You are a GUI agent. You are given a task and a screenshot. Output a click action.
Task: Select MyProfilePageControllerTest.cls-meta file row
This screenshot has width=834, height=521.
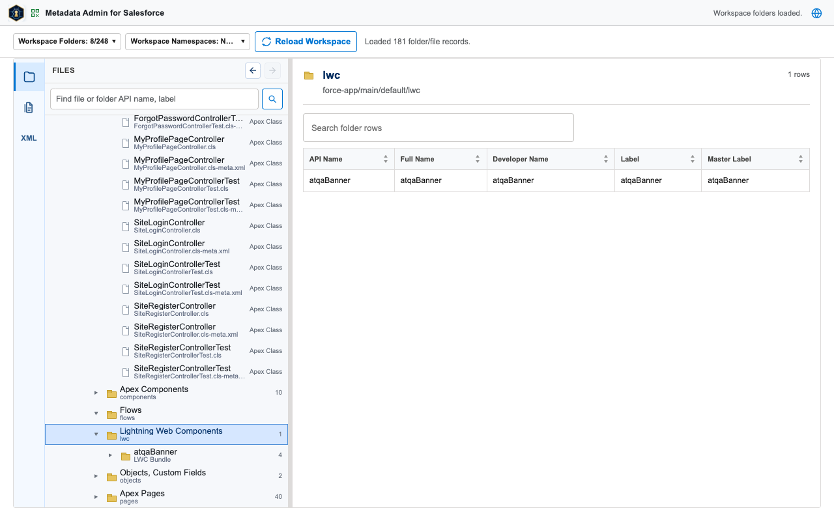coord(166,205)
